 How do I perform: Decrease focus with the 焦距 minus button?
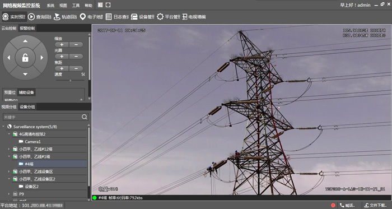[x=76, y=68]
